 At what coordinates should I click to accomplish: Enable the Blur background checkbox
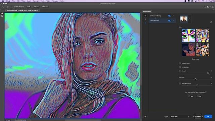point(180,83)
